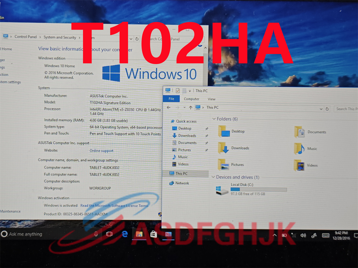The width and height of the screenshot is (358, 268).
Task: Select Downloads in the navigation pane
Action: (x=184, y=136)
